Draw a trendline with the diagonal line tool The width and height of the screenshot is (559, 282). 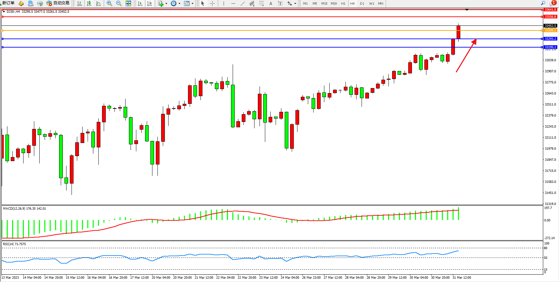tap(243, 3)
